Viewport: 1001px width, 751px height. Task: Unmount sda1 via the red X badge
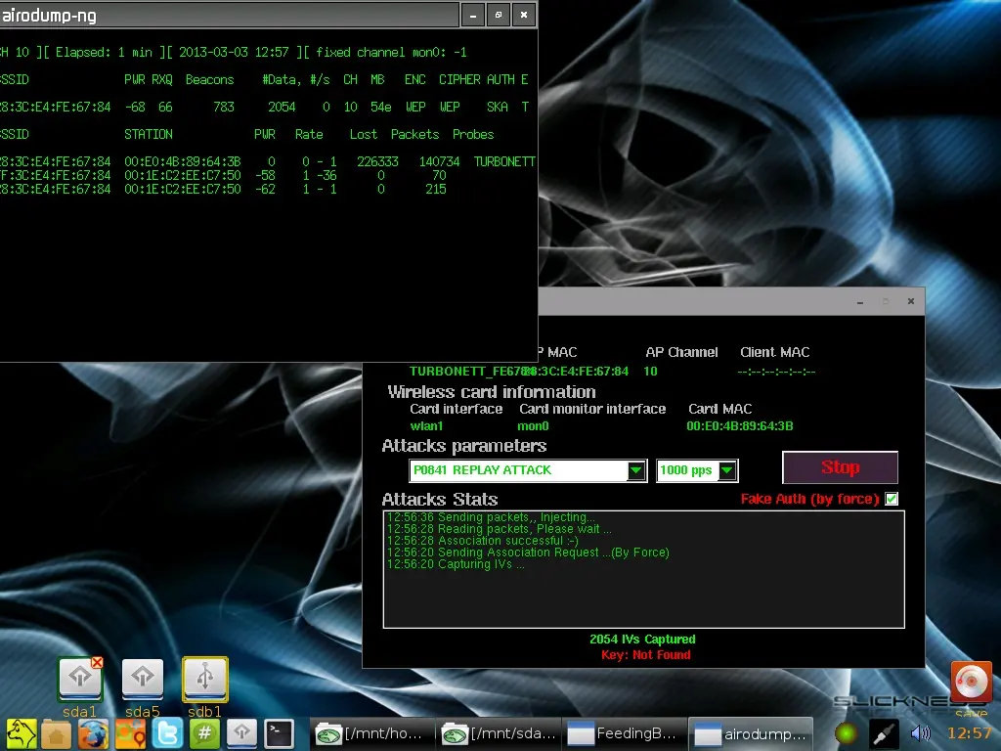pyautogui.click(x=97, y=663)
